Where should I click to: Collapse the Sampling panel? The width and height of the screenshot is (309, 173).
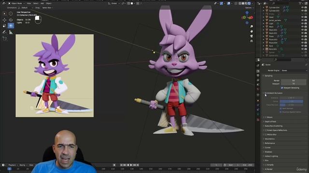268,76
